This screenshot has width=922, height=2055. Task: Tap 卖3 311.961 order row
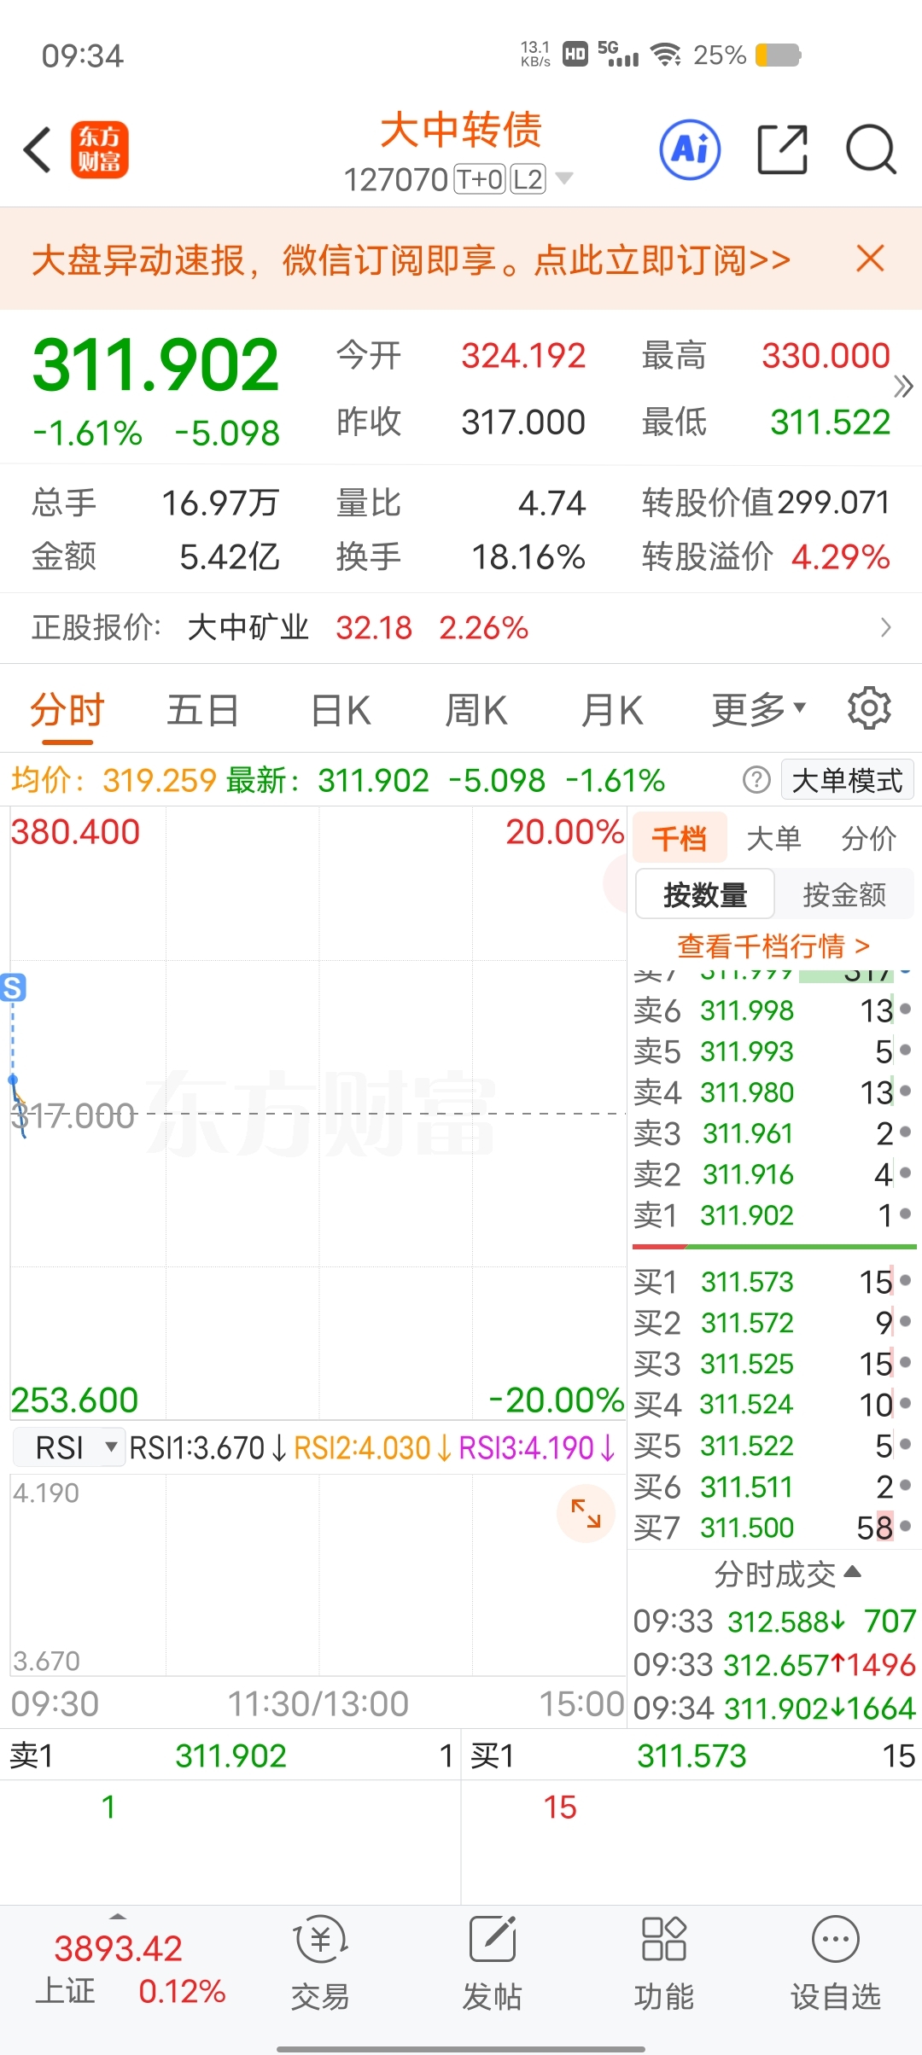tap(773, 1133)
